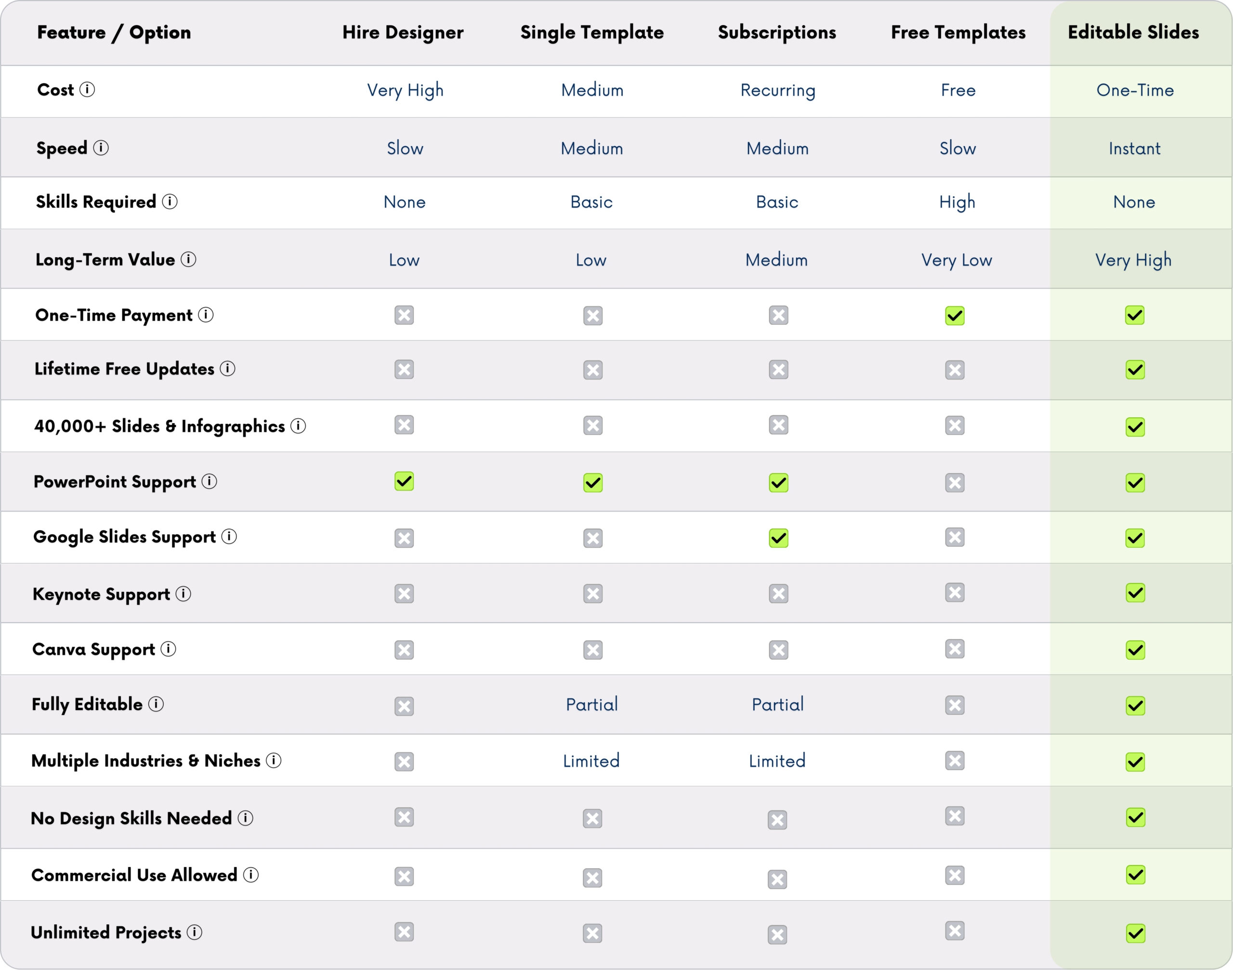Click info icon beside 40,000+ Slides & Infographics
The width and height of the screenshot is (1233, 970).
click(x=298, y=425)
